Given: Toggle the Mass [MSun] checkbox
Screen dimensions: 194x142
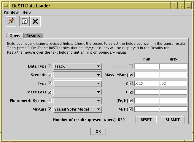Looking at the screenshot, I should tap(131, 75).
